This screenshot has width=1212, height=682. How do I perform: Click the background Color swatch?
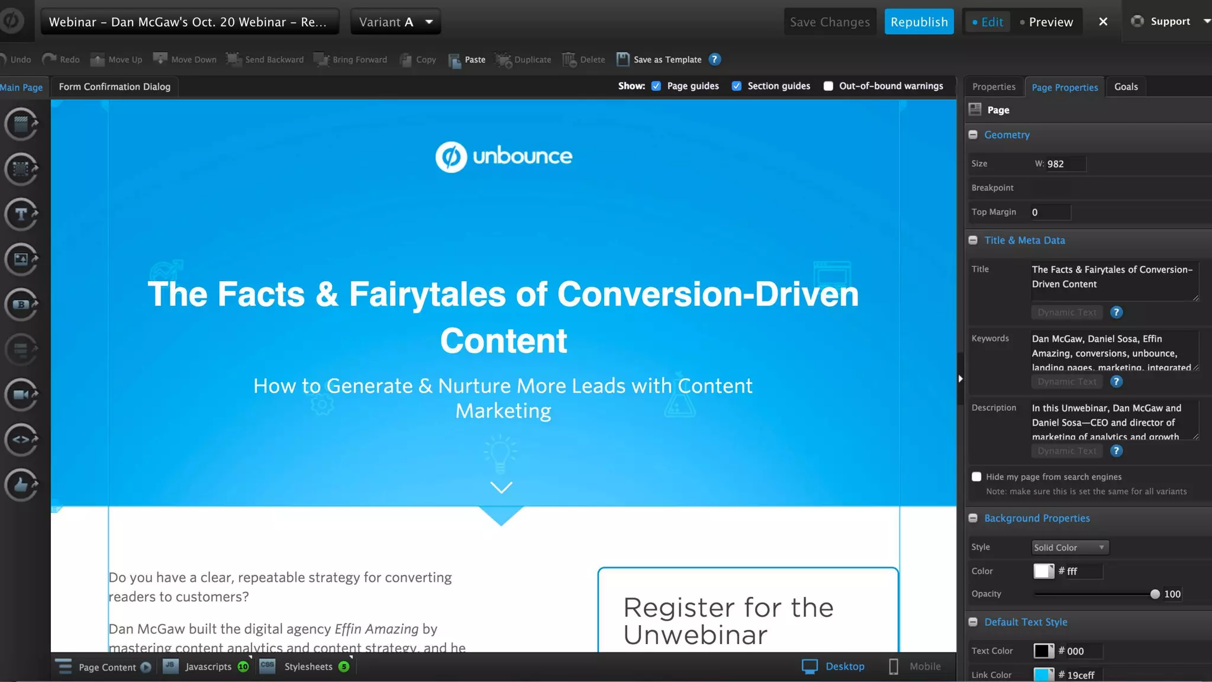click(1043, 571)
